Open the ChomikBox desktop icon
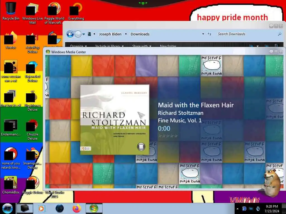 click(11, 185)
